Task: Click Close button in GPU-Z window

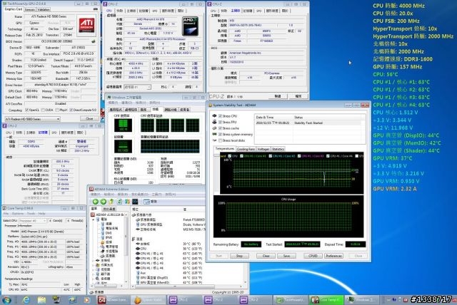Action: pos(89,118)
